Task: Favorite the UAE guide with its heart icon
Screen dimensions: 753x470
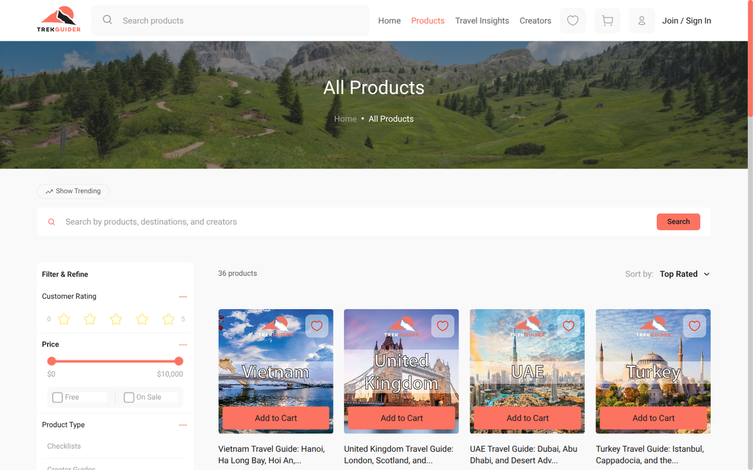Action: click(x=568, y=326)
